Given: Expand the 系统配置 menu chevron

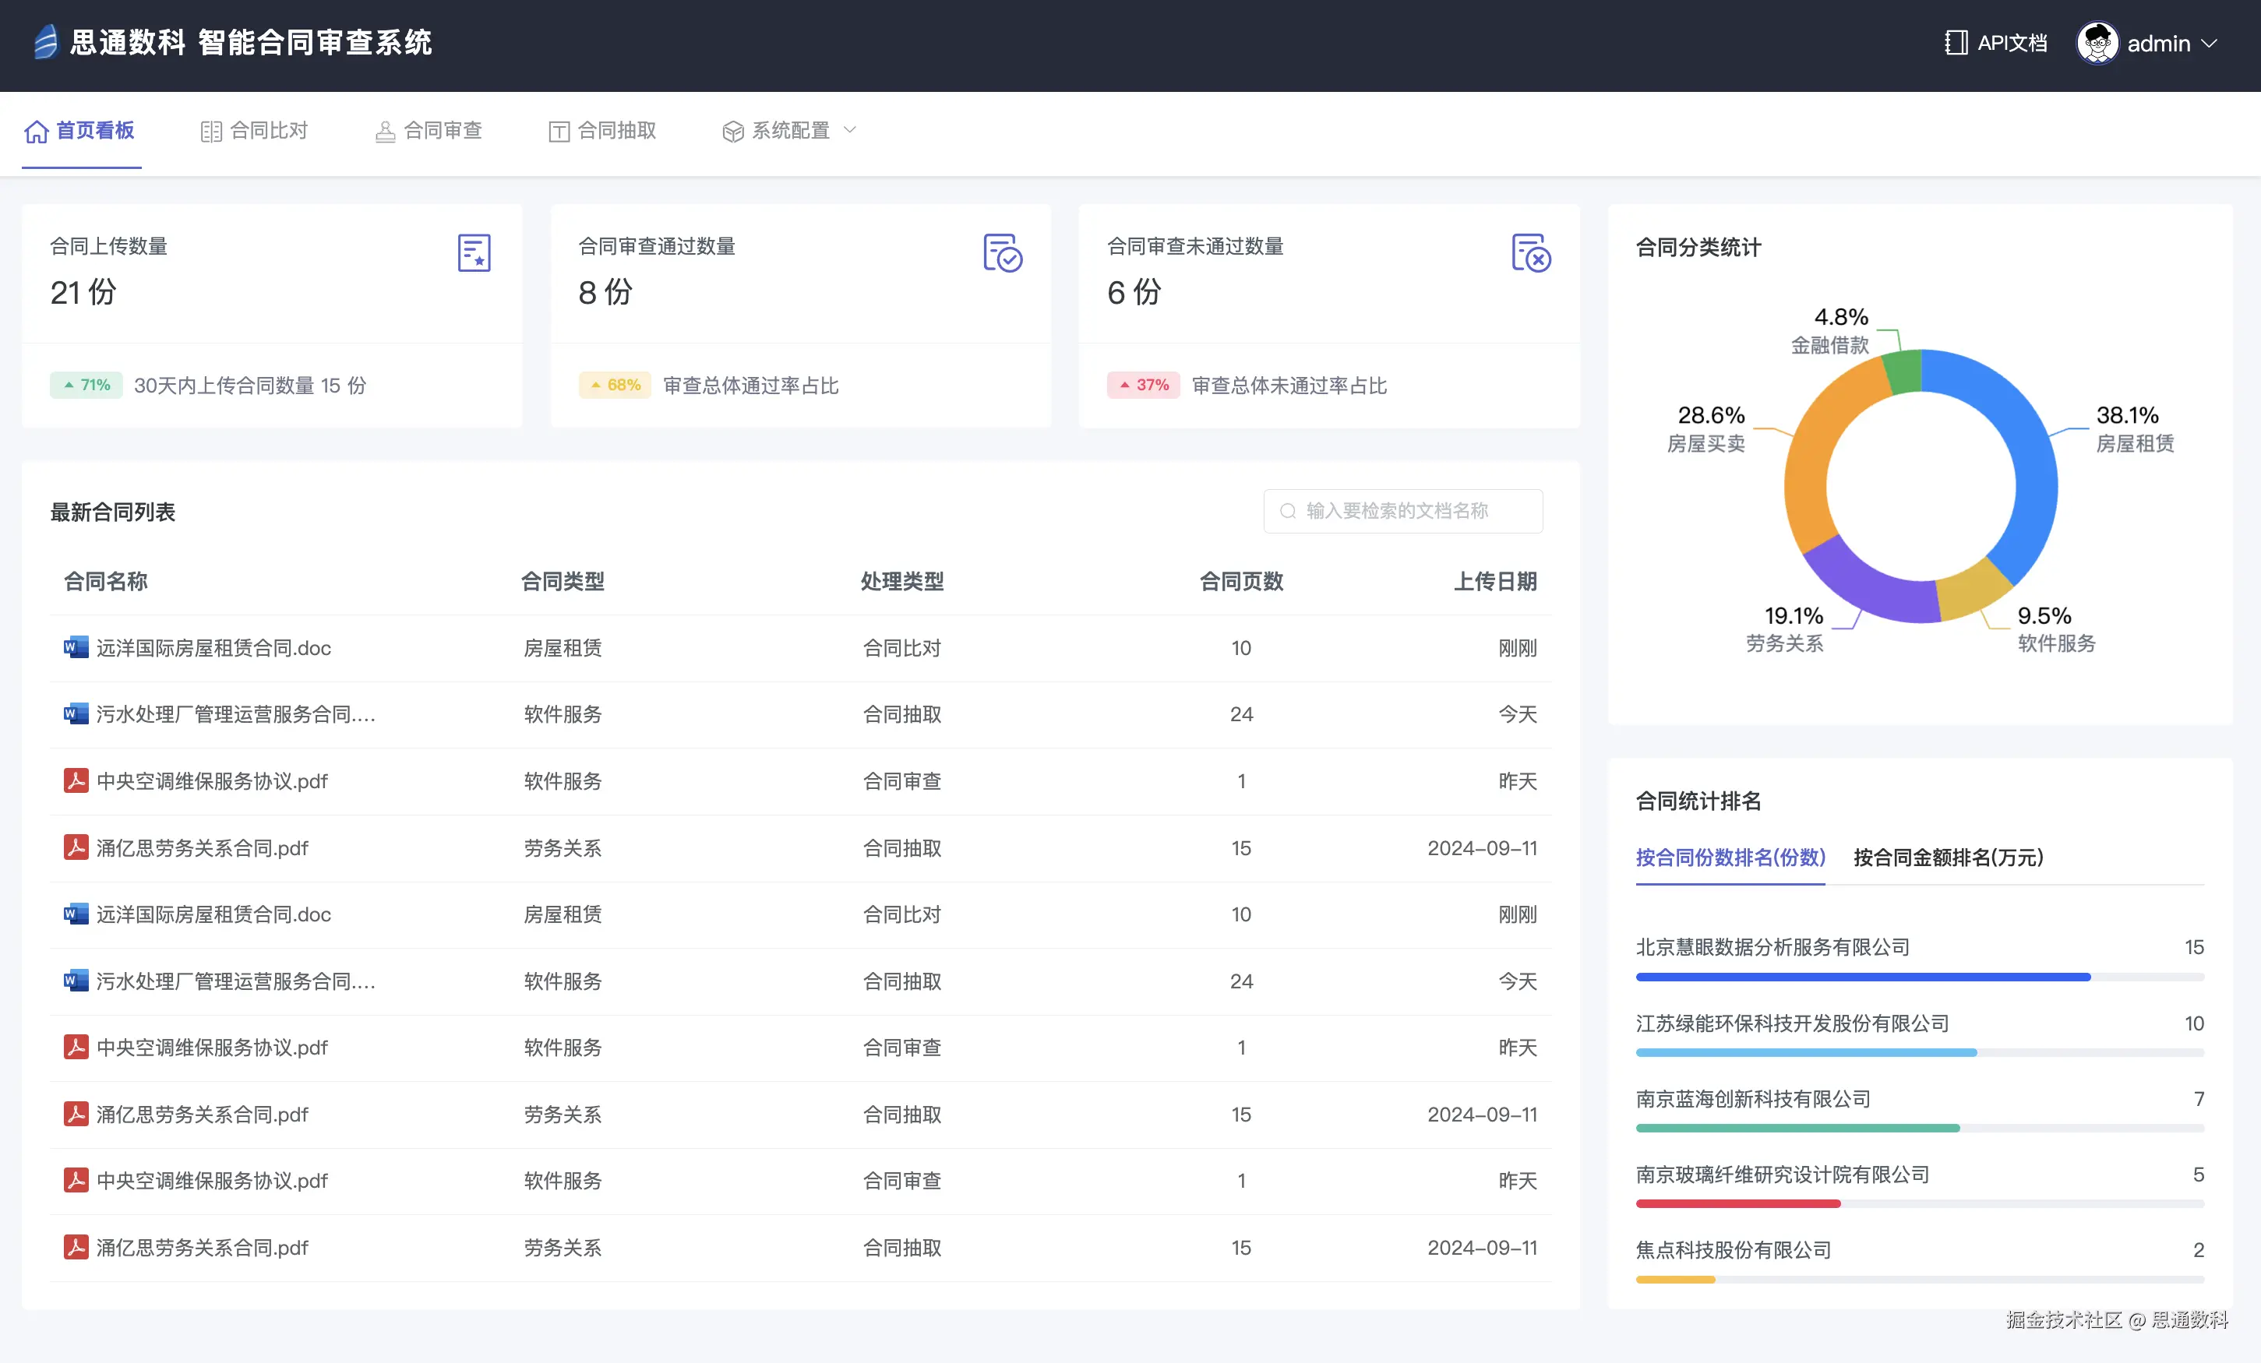Looking at the screenshot, I should [x=850, y=130].
